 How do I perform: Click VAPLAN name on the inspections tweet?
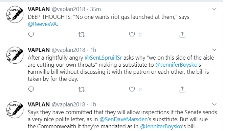coord(39,104)
